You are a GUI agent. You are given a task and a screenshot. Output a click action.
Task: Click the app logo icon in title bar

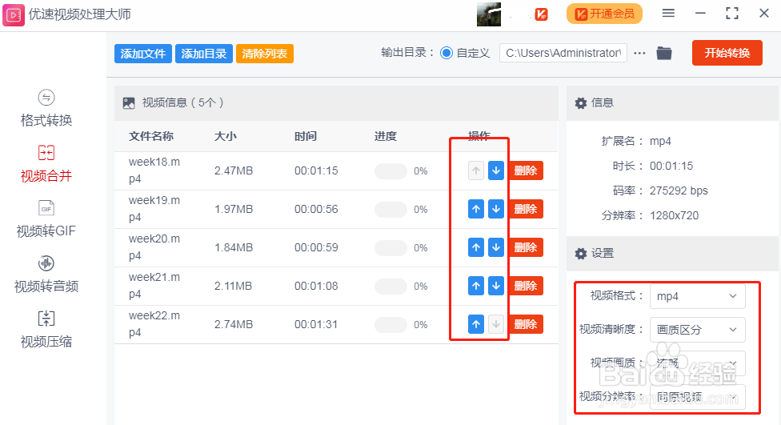tap(14, 14)
